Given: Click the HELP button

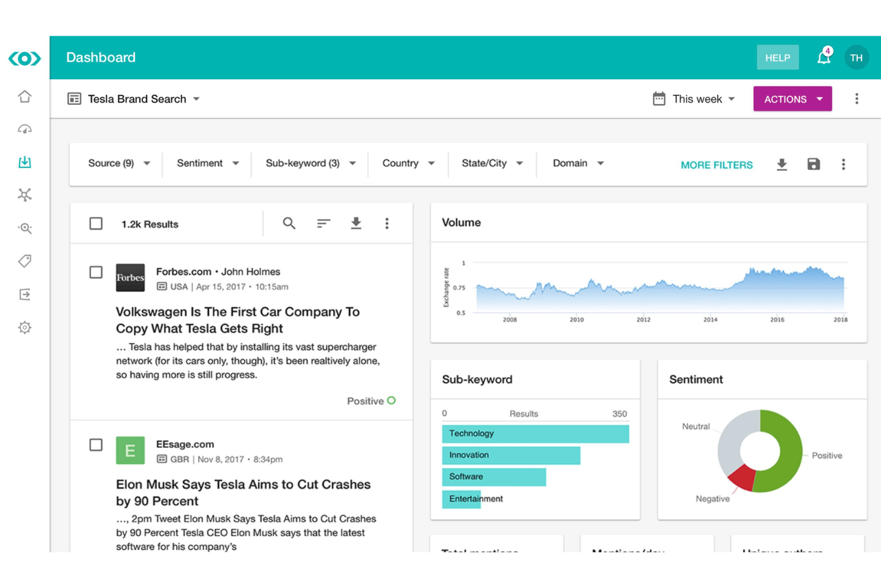Looking at the screenshot, I should tap(777, 58).
